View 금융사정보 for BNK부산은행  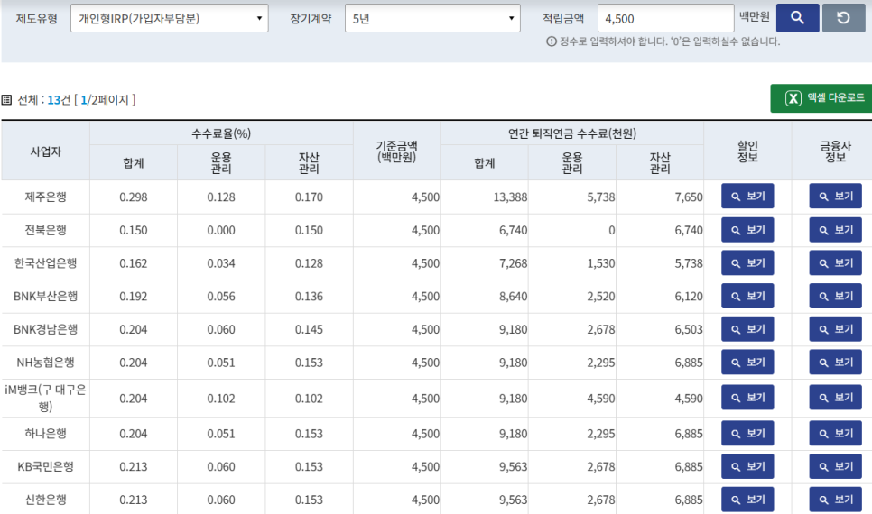click(x=835, y=296)
